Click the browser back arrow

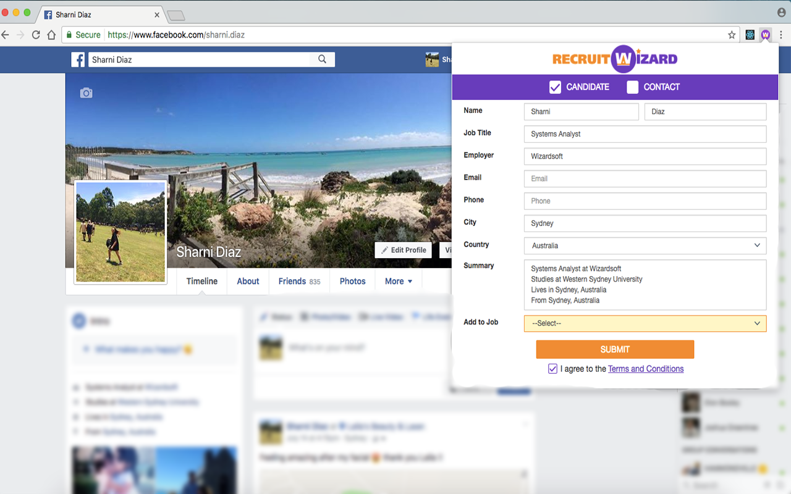[x=6, y=35]
